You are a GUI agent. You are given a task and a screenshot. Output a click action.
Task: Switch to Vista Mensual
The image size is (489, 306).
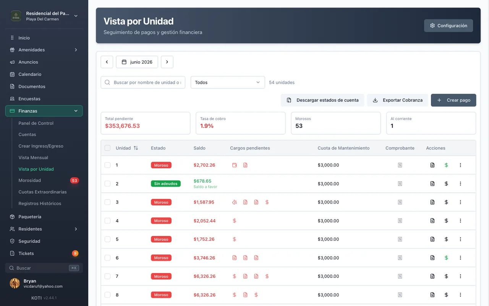pos(33,158)
